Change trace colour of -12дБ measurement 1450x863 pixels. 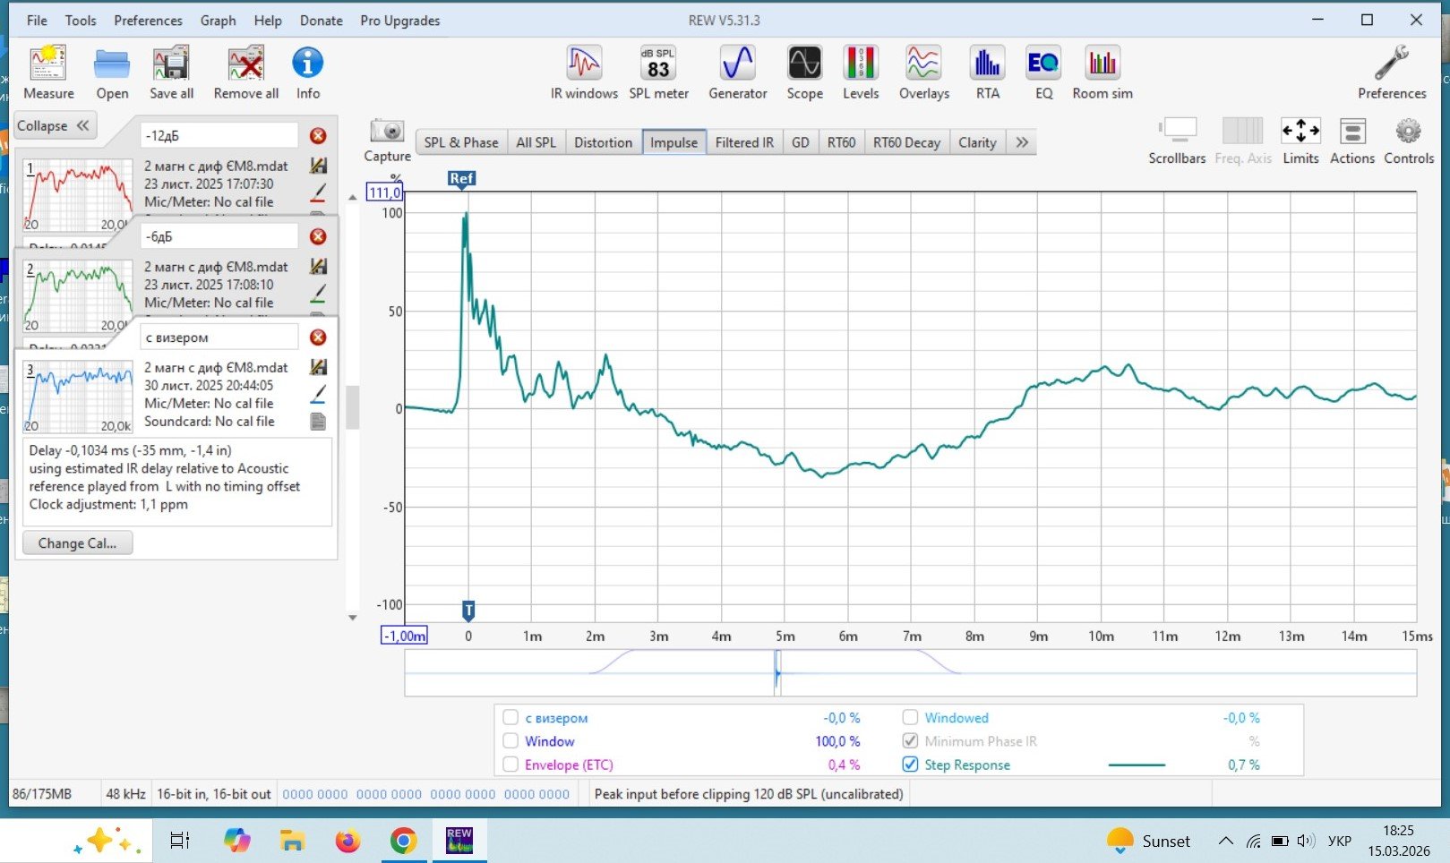pos(318,192)
